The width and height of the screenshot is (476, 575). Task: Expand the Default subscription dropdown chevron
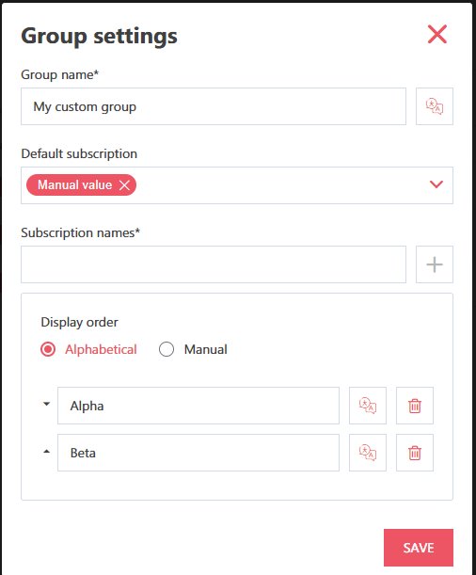pos(436,184)
